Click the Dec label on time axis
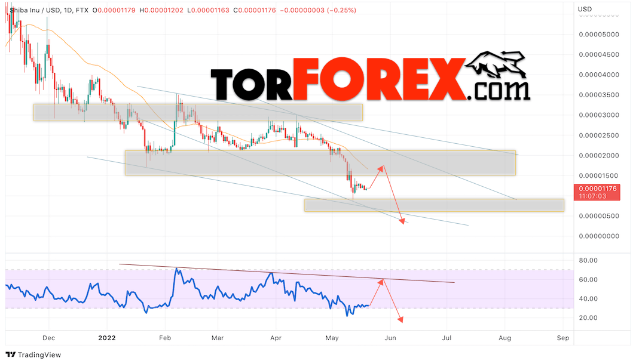The width and height of the screenshot is (636, 364). click(x=48, y=338)
